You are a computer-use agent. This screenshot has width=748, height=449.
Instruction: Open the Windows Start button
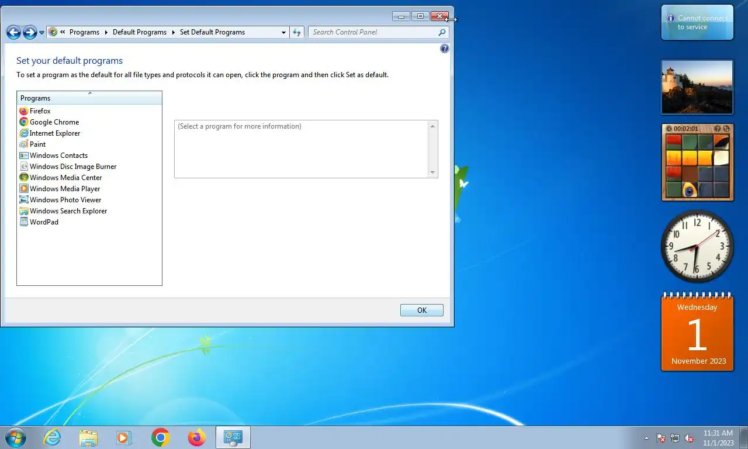(x=15, y=437)
